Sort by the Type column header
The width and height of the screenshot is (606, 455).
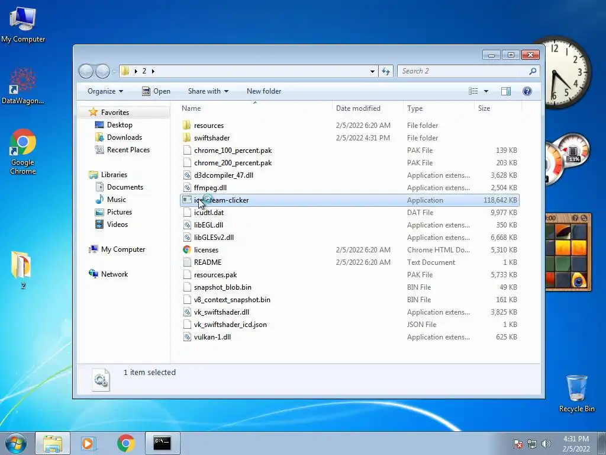tap(439, 108)
